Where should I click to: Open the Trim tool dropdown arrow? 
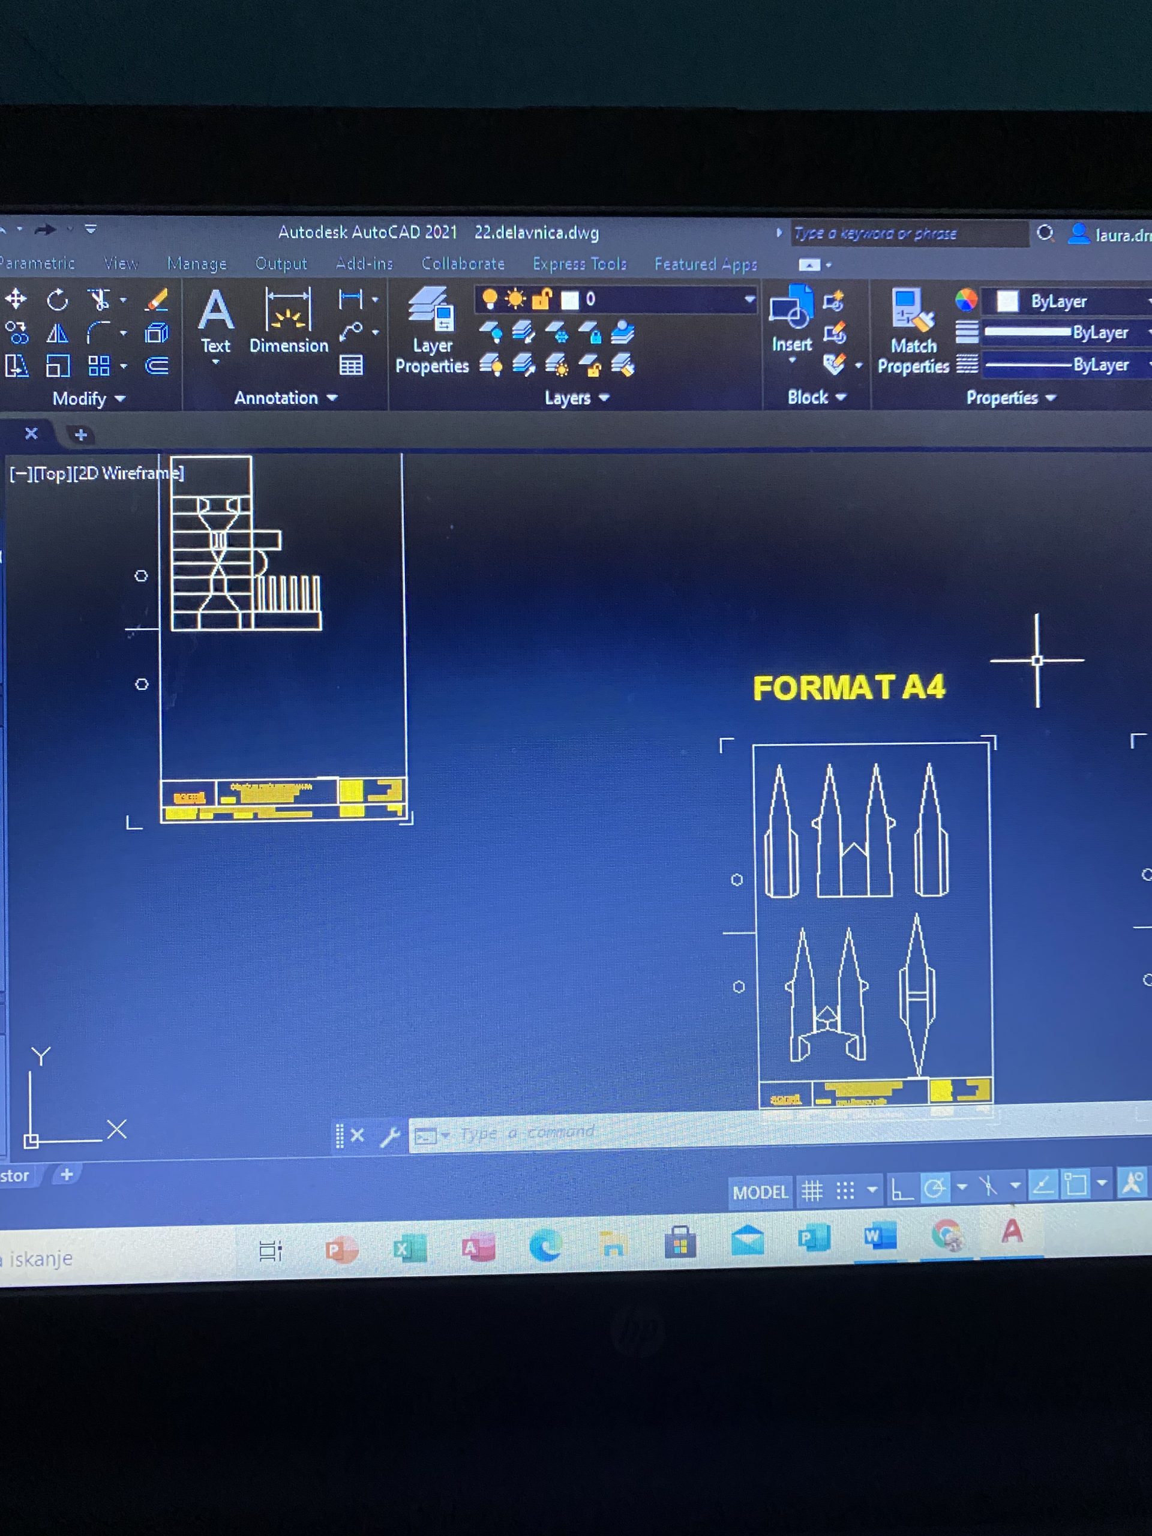123,300
